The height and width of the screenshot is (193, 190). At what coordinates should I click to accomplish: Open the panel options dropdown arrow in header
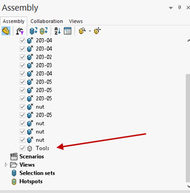coord(171,8)
